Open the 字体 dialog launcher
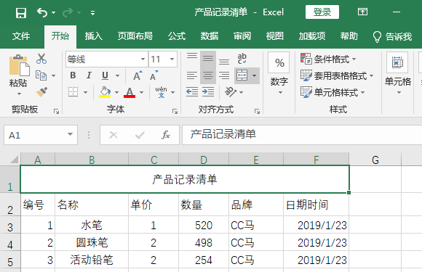The height and width of the screenshot is (272, 422). [175, 111]
